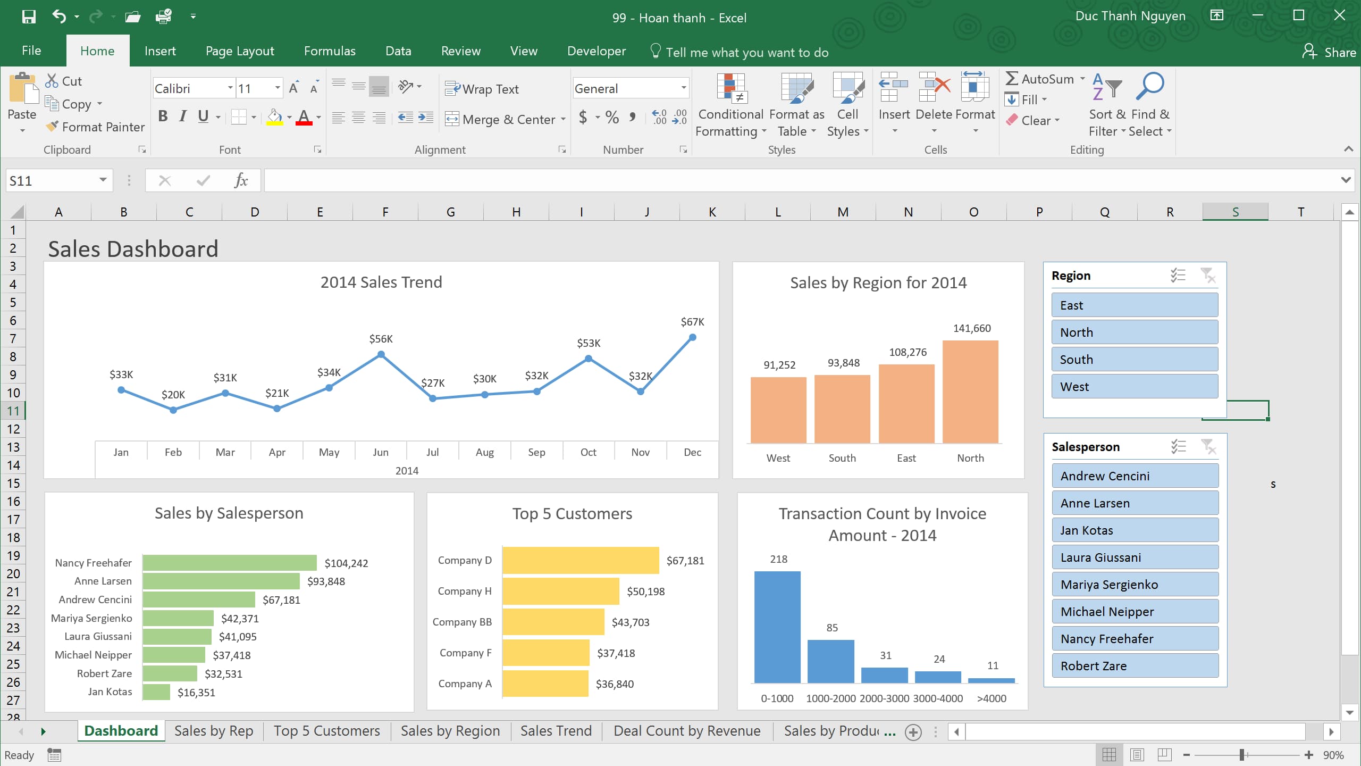Viewport: 1361px width, 766px height.
Task: Open the Font name dropdown
Action: [x=228, y=87]
